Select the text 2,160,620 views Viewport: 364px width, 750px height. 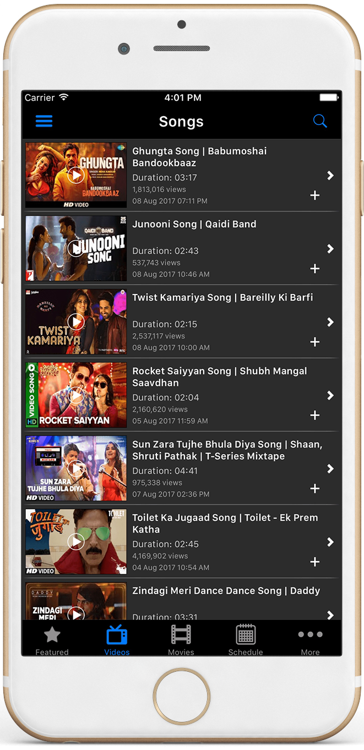click(x=160, y=409)
